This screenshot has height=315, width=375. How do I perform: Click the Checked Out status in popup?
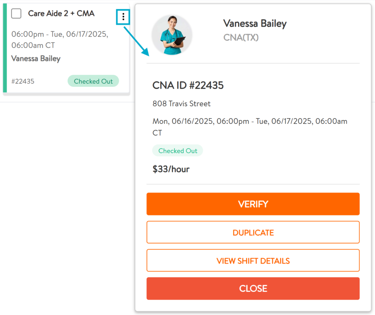pos(178,151)
